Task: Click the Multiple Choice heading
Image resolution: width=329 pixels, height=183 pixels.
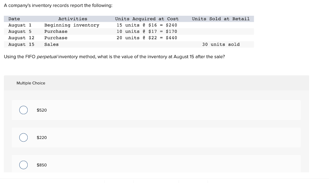Action: click(31, 83)
